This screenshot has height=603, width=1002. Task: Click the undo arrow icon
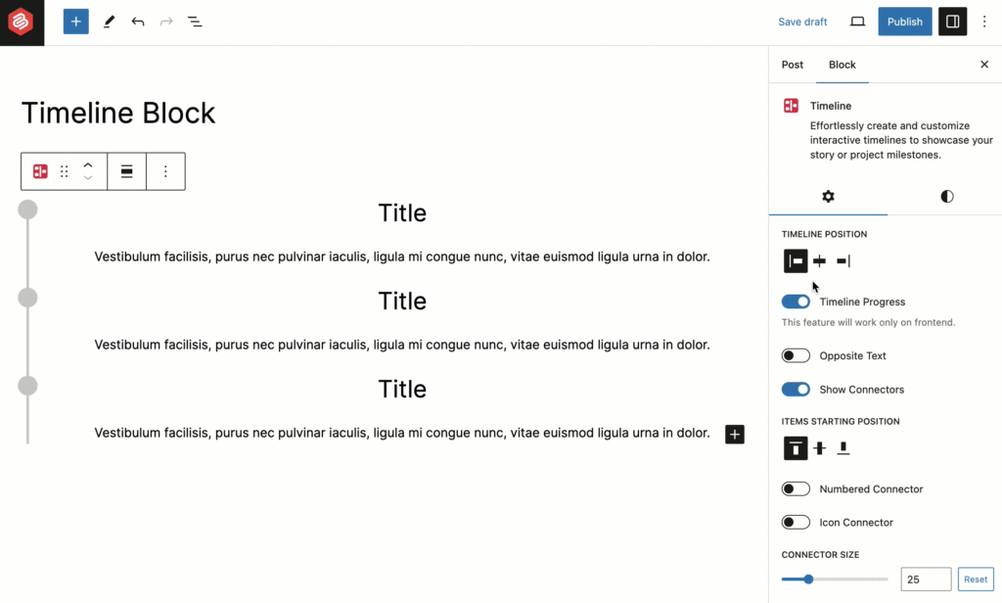point(138,21)
